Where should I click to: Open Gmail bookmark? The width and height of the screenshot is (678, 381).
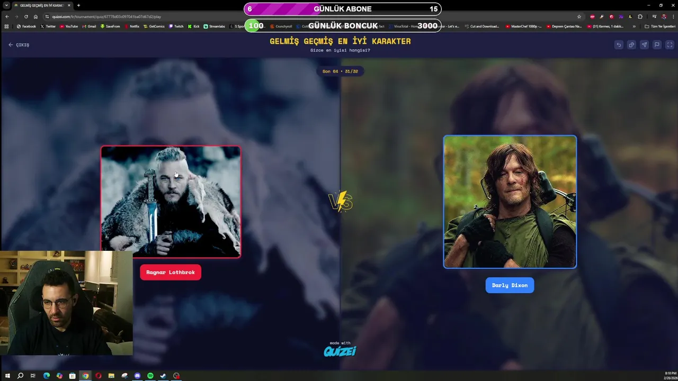click(89, 26)
